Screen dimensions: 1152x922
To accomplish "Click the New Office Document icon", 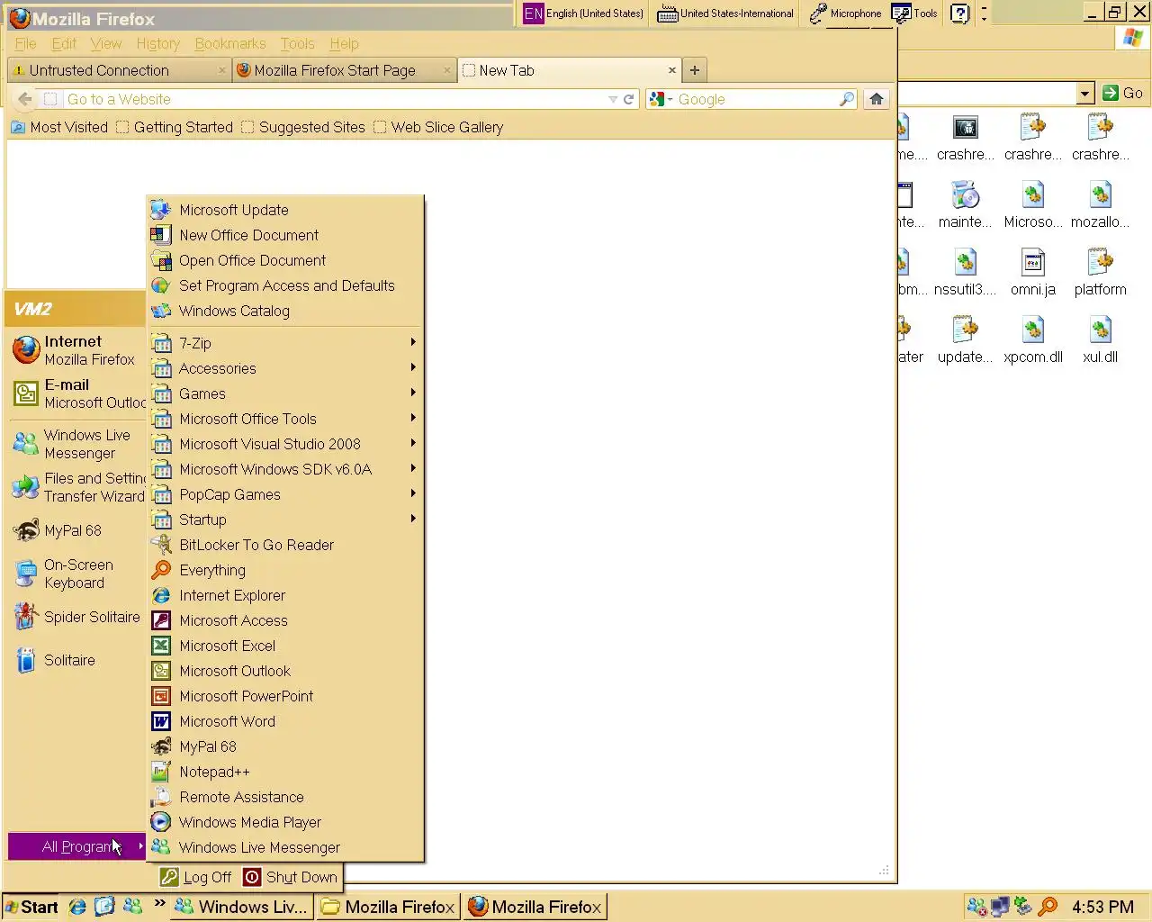I will (x=161, y=235).
